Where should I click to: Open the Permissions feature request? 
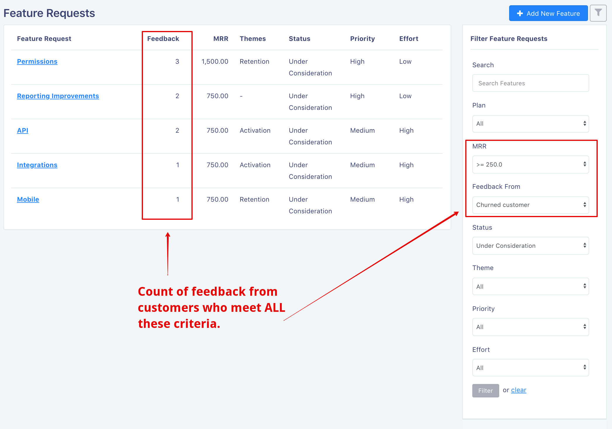pyautogui.click(x=37, y=61)
